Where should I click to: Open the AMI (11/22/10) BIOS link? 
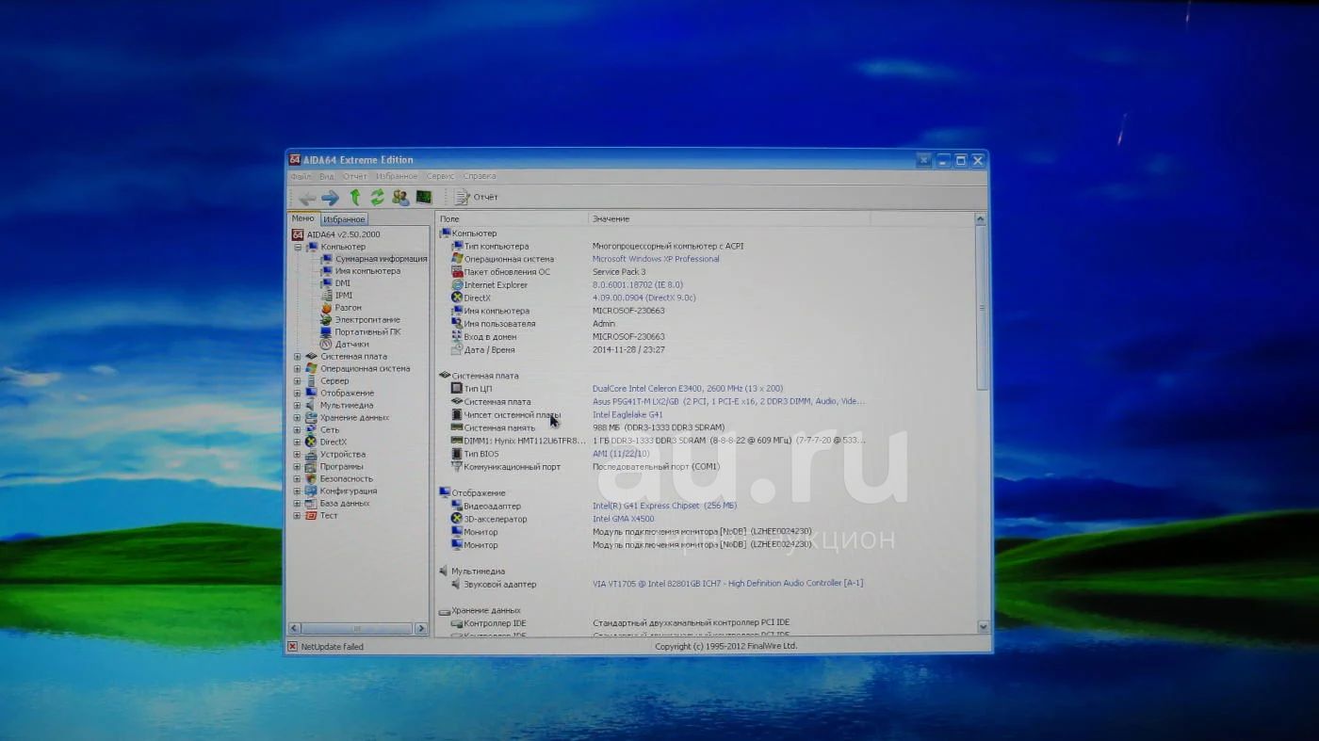click(x=621, y=454)
